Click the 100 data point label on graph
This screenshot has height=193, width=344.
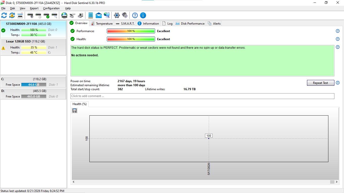point(209,136)
